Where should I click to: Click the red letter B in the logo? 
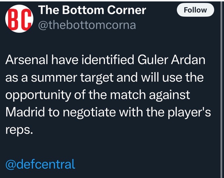(x=14, y=20)
